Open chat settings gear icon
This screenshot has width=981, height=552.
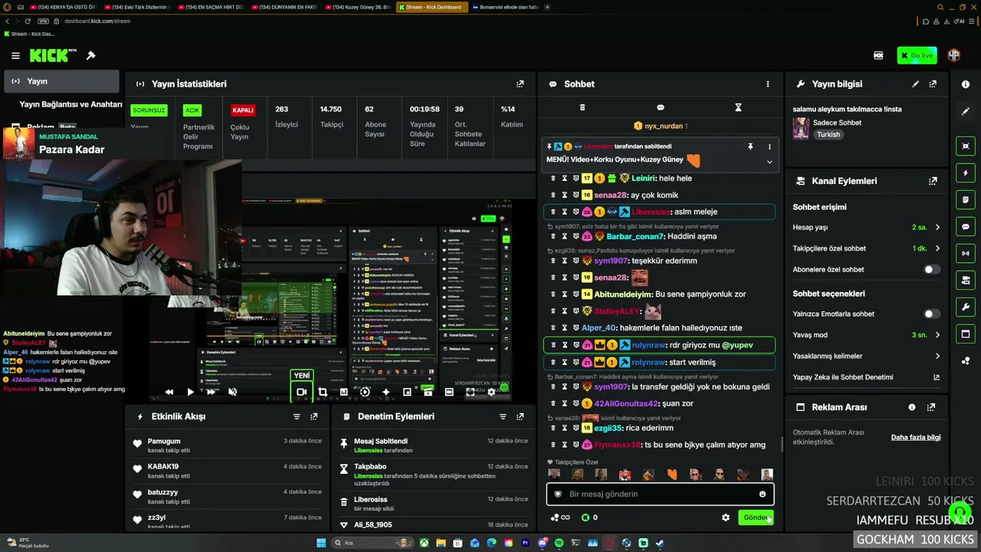click(726, 517)
